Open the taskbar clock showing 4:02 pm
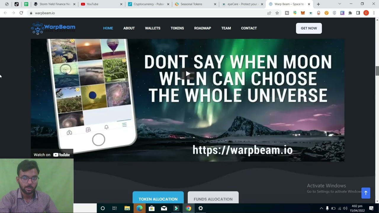This screenshot has height=213, width=379. click(357, 208)
